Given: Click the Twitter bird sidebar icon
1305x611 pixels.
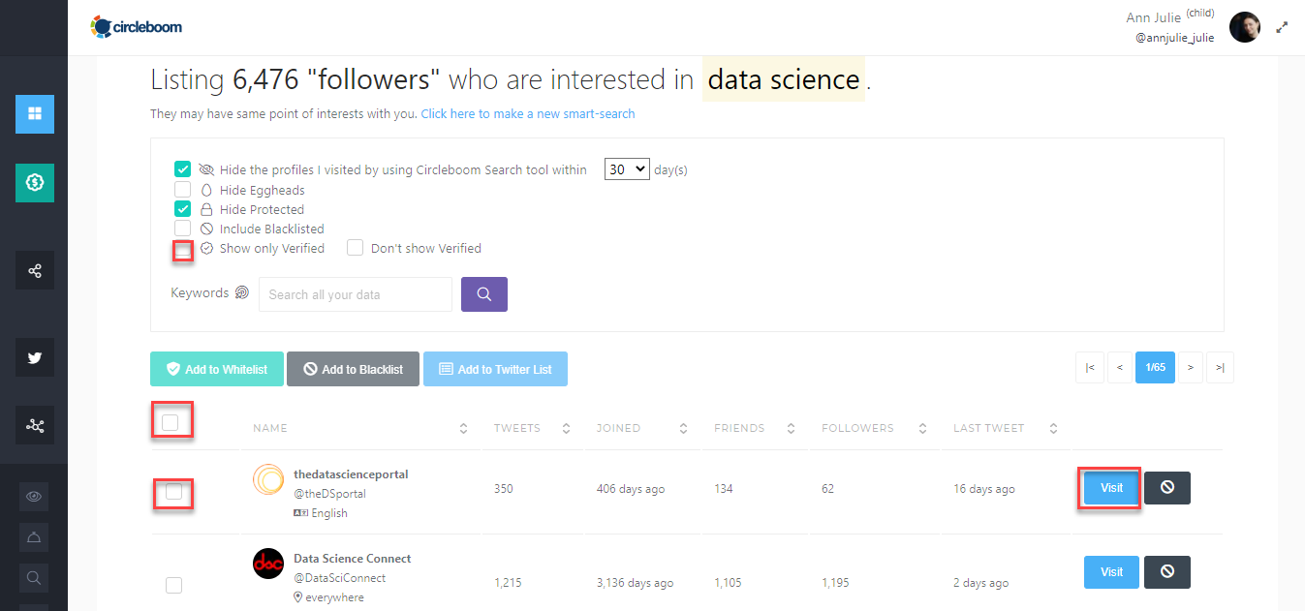Looking at the screenshot, I should [x=35, y=357].
